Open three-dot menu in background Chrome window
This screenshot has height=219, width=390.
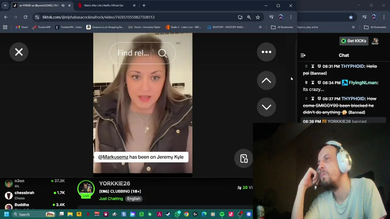384,17
